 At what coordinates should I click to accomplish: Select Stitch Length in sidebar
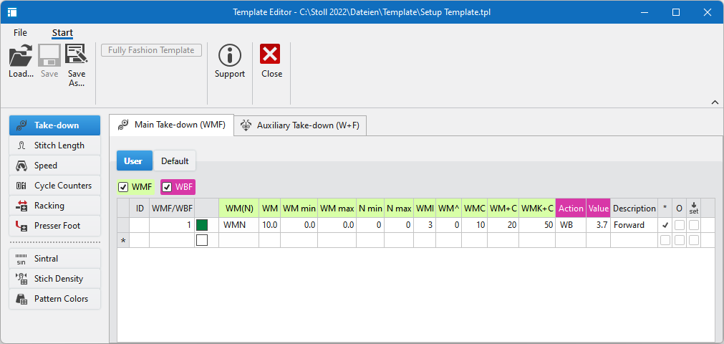coord(54,145)
